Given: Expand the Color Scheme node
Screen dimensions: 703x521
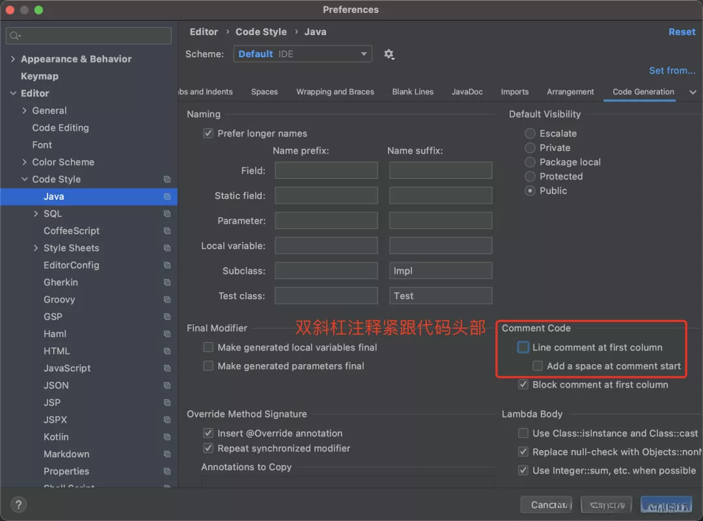Looking at the screenshot, I should tap(24, 162).
